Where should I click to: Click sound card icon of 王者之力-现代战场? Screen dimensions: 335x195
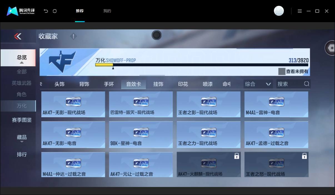tap(209, 133)
